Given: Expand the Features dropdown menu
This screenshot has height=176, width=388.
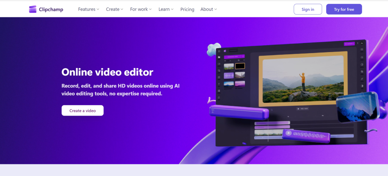Looking at the screenshot, I should point(89,9).
